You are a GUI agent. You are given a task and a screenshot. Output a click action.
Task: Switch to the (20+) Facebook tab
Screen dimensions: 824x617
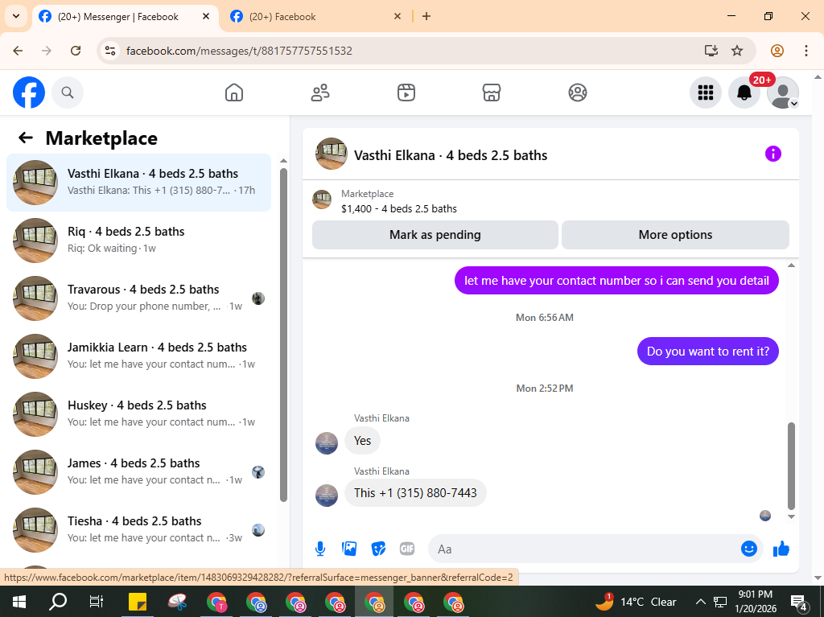tap(315, 17)
